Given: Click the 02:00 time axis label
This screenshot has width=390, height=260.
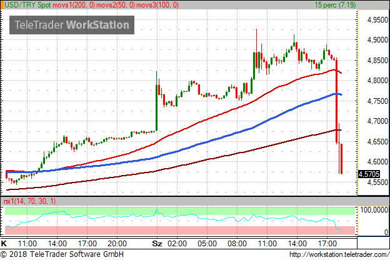Looking at the screenshot, I should point(177,243).
